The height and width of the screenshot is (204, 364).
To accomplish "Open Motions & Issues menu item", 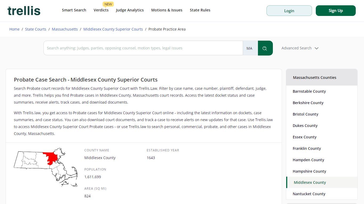I will click(167, 10).
